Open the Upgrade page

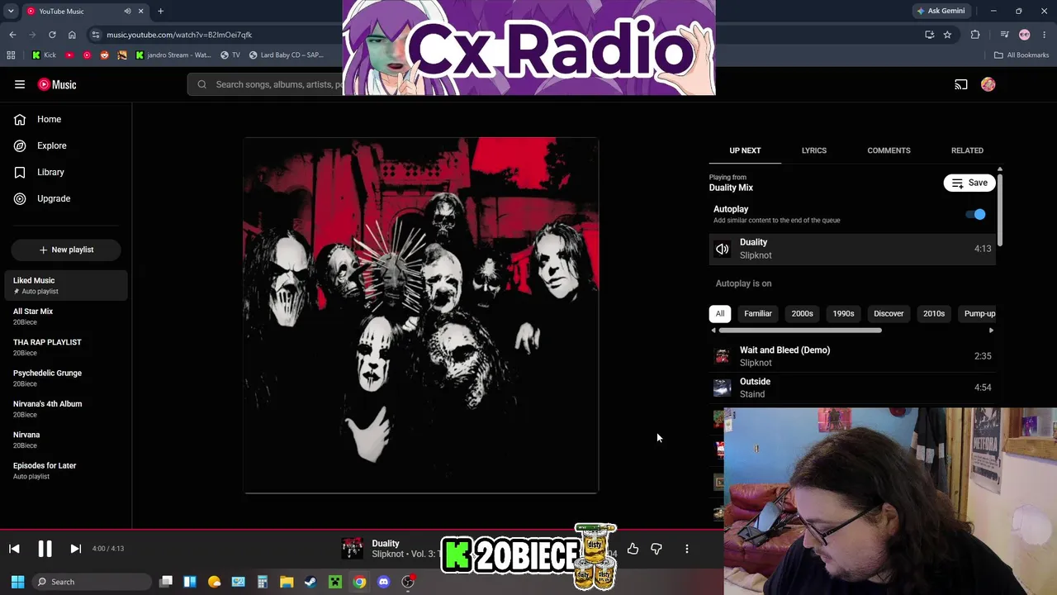pos(66,198)
